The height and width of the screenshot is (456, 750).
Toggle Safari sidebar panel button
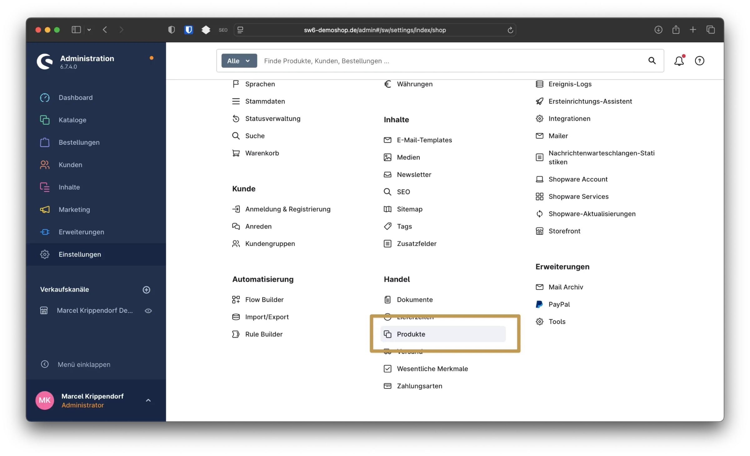(x=76, y=30)
